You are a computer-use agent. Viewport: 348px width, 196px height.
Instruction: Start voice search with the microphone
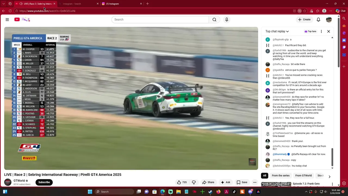pyautogui.click(x=227, y=20)
